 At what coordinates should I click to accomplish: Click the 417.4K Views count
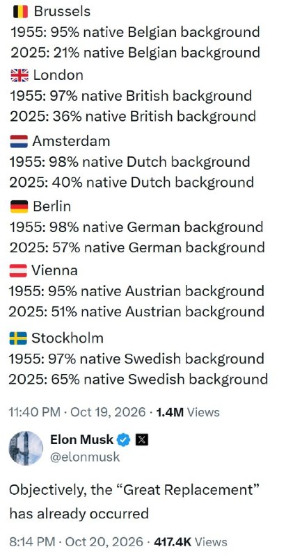click(x=191, y=542)
